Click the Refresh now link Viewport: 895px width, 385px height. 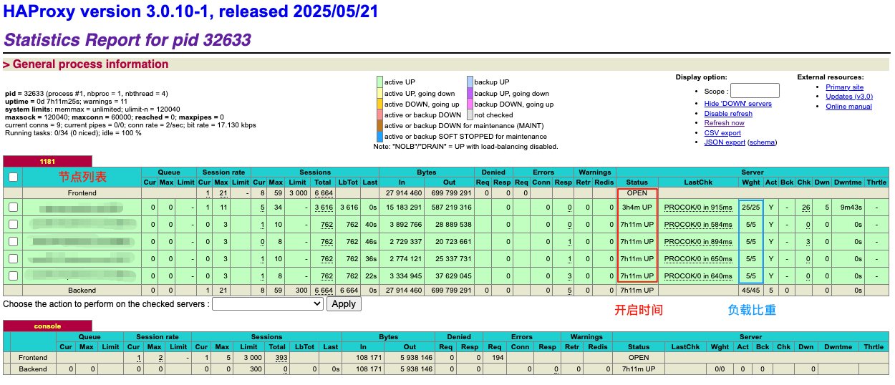[x=724, y=123]
